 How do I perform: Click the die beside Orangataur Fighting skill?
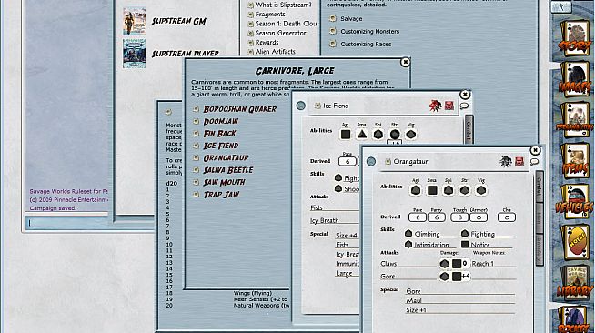(465, 234)
